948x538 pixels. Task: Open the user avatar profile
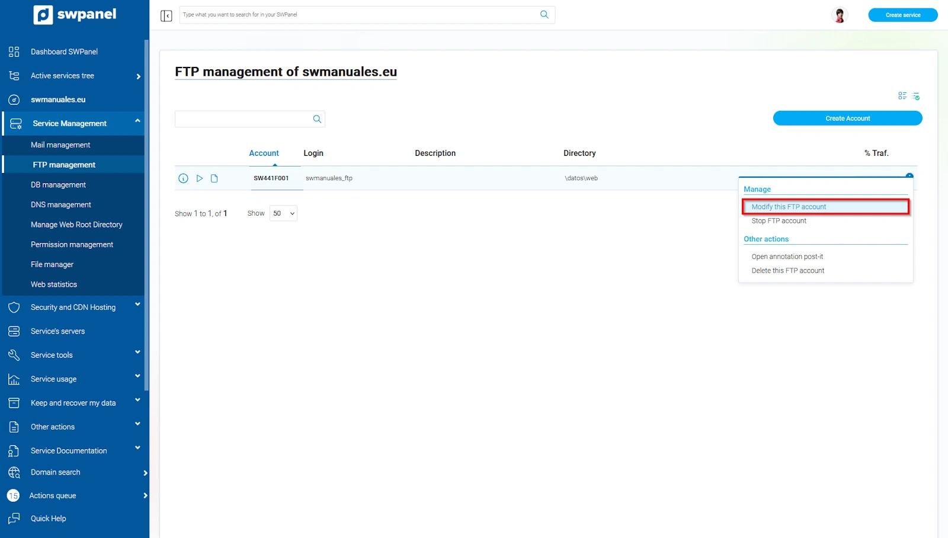coord(839,15)
